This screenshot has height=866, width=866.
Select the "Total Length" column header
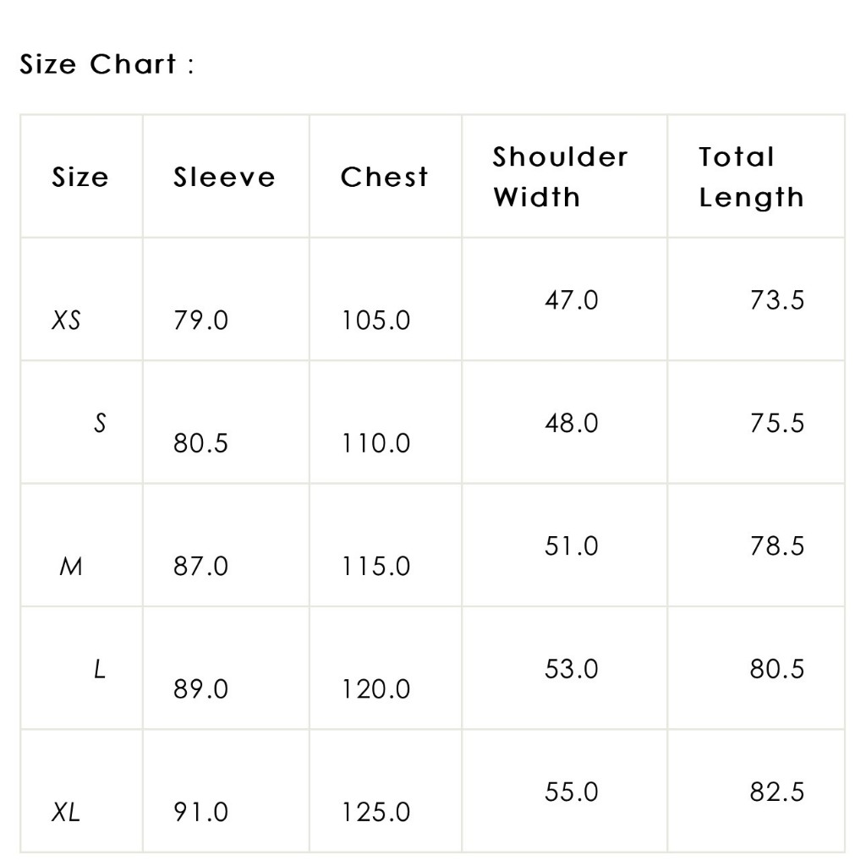pos(751,177)
